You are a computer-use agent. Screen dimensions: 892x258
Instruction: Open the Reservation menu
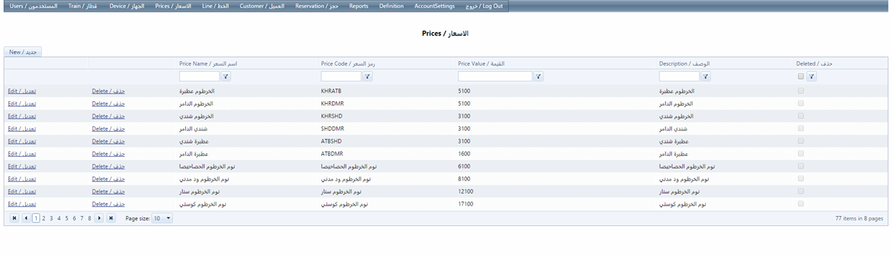point(317,6)
